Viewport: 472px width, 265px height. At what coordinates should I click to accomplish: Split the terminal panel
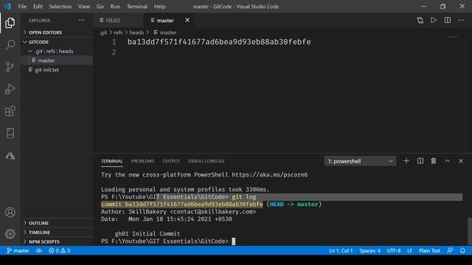coord(420,161)
